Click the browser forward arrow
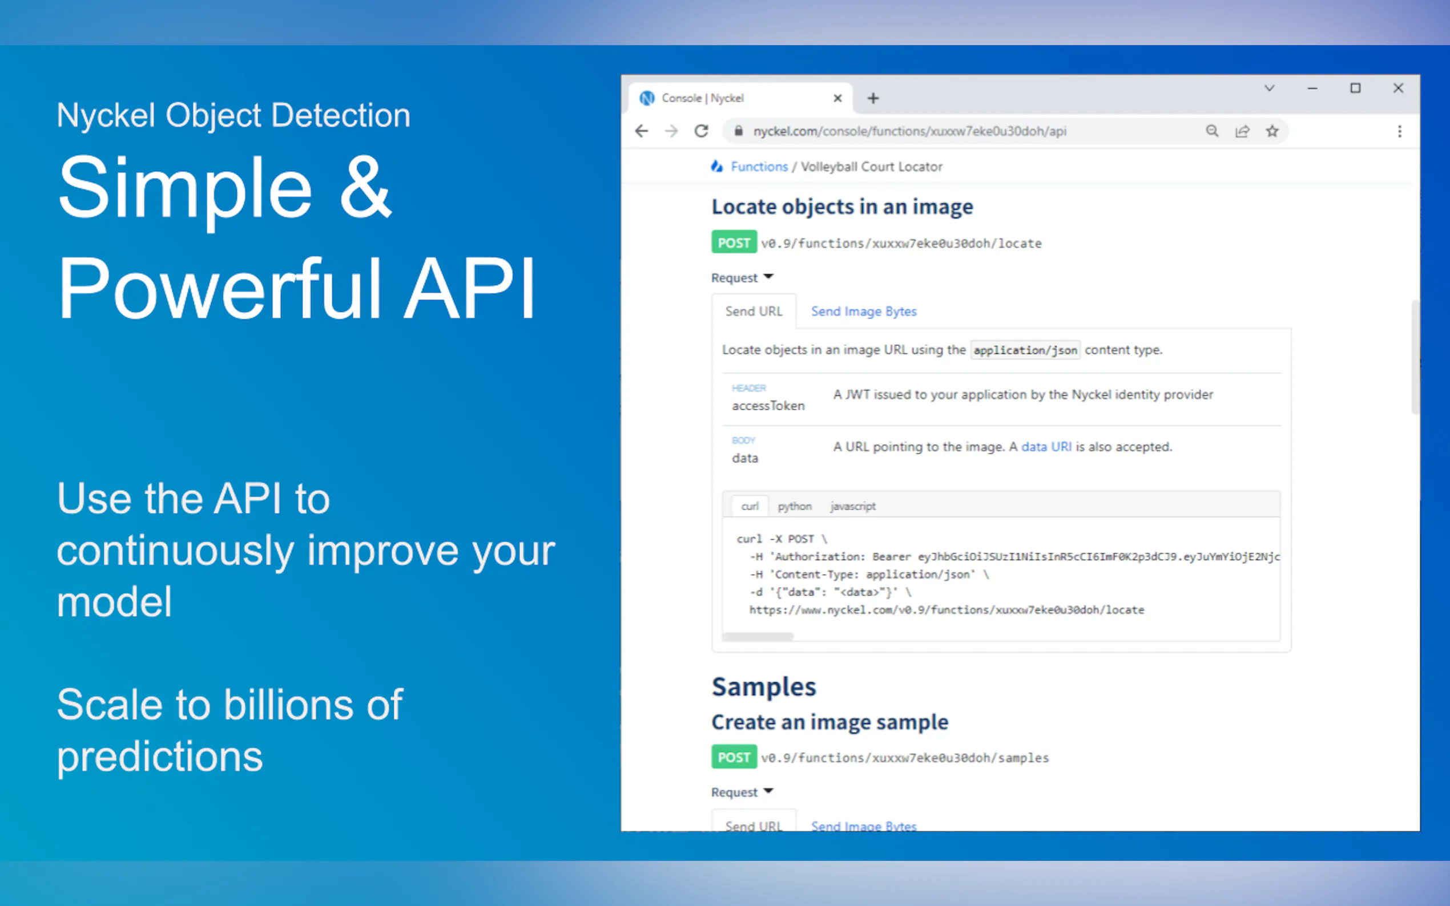The width and height of the screenshot is (1450, 906). tap(671, 131)
